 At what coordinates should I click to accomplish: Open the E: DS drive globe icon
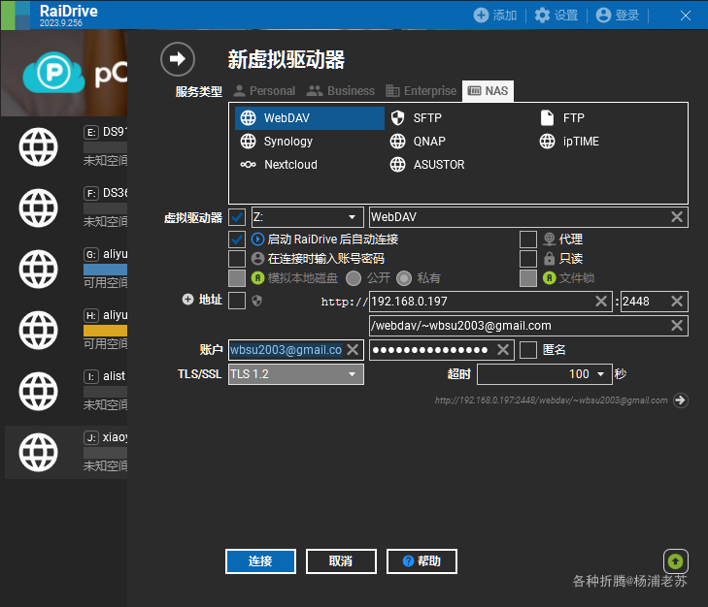(39, 147)
